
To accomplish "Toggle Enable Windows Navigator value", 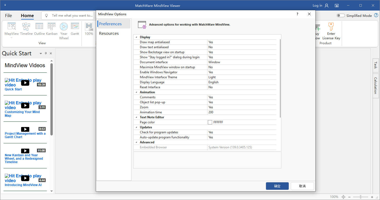I will 242,72.
